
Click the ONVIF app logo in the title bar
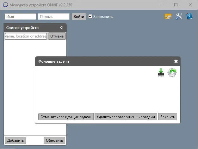point(5,5)
